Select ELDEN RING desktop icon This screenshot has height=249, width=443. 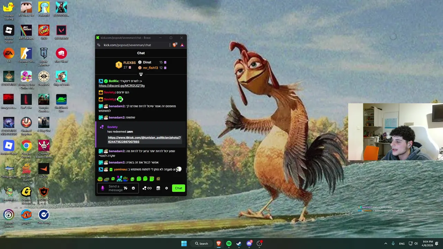tap(9, 79)
